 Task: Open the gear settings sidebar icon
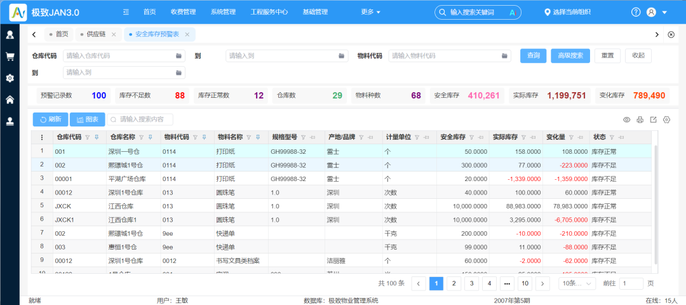click(10, 78)
